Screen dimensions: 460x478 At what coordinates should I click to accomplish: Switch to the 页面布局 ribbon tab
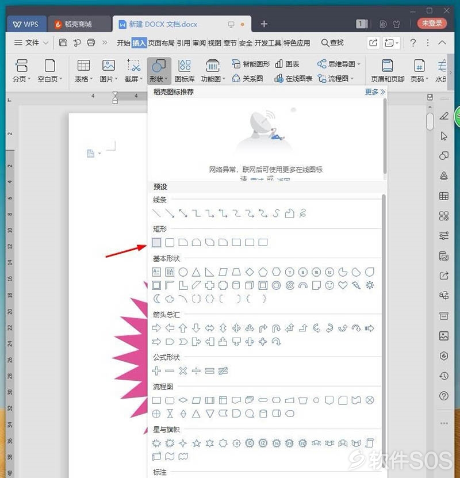pos(162,43)
